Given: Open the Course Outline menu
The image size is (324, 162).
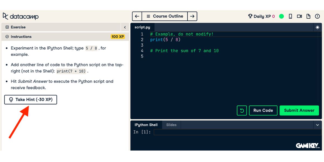Looking at the screenshot, I should (165, 16).
